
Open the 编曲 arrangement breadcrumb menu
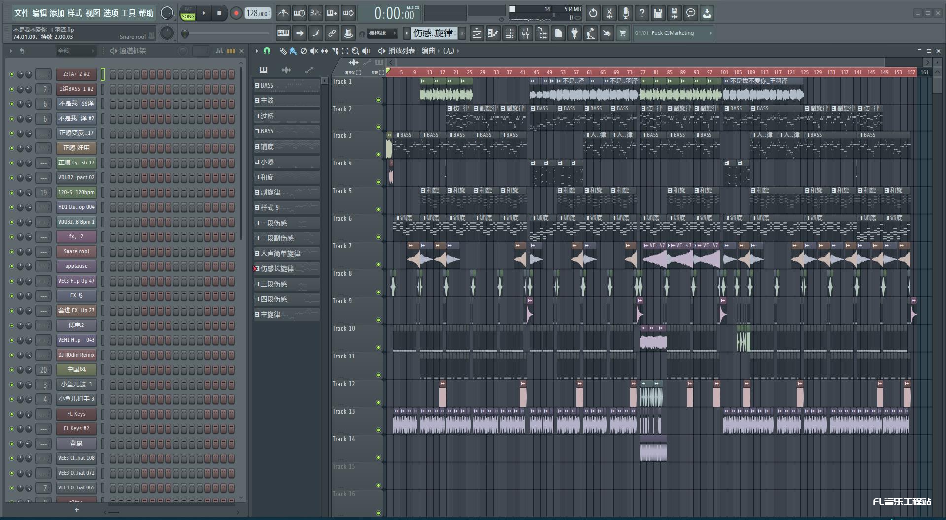coord(428,51)
